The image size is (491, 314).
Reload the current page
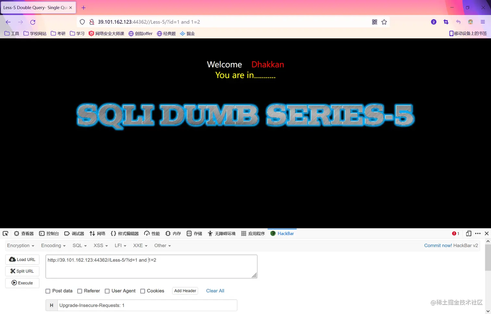[32, 22]
